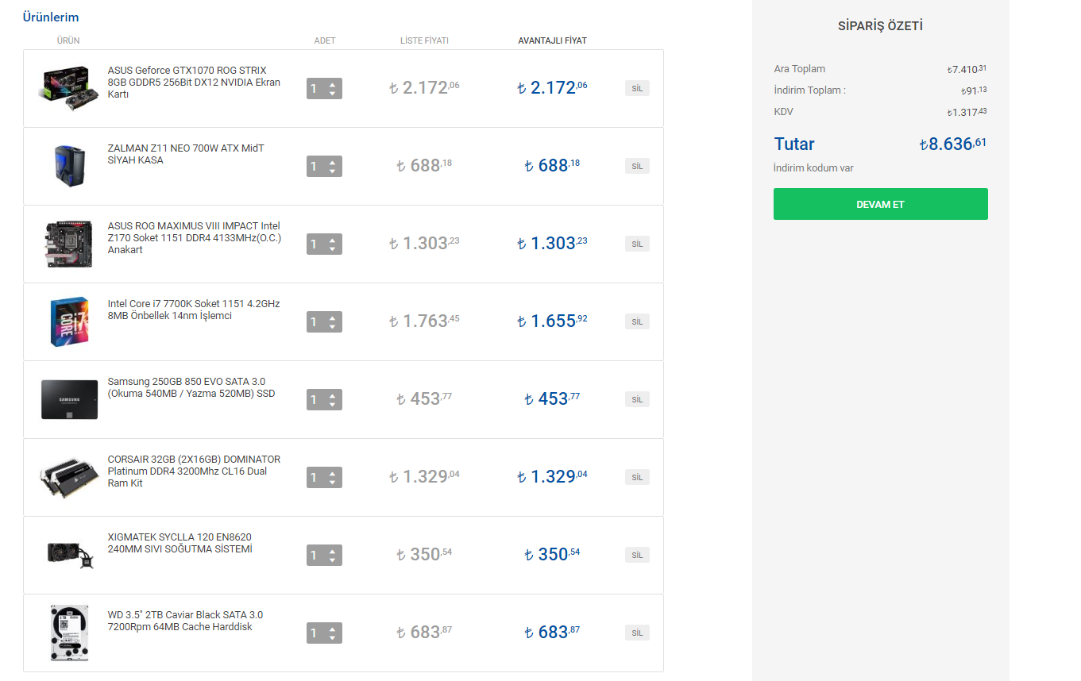Remove ASUS GTX1070 with its SİL button
This screenshot has width=1081, height=681.
(x=637, y=88)
